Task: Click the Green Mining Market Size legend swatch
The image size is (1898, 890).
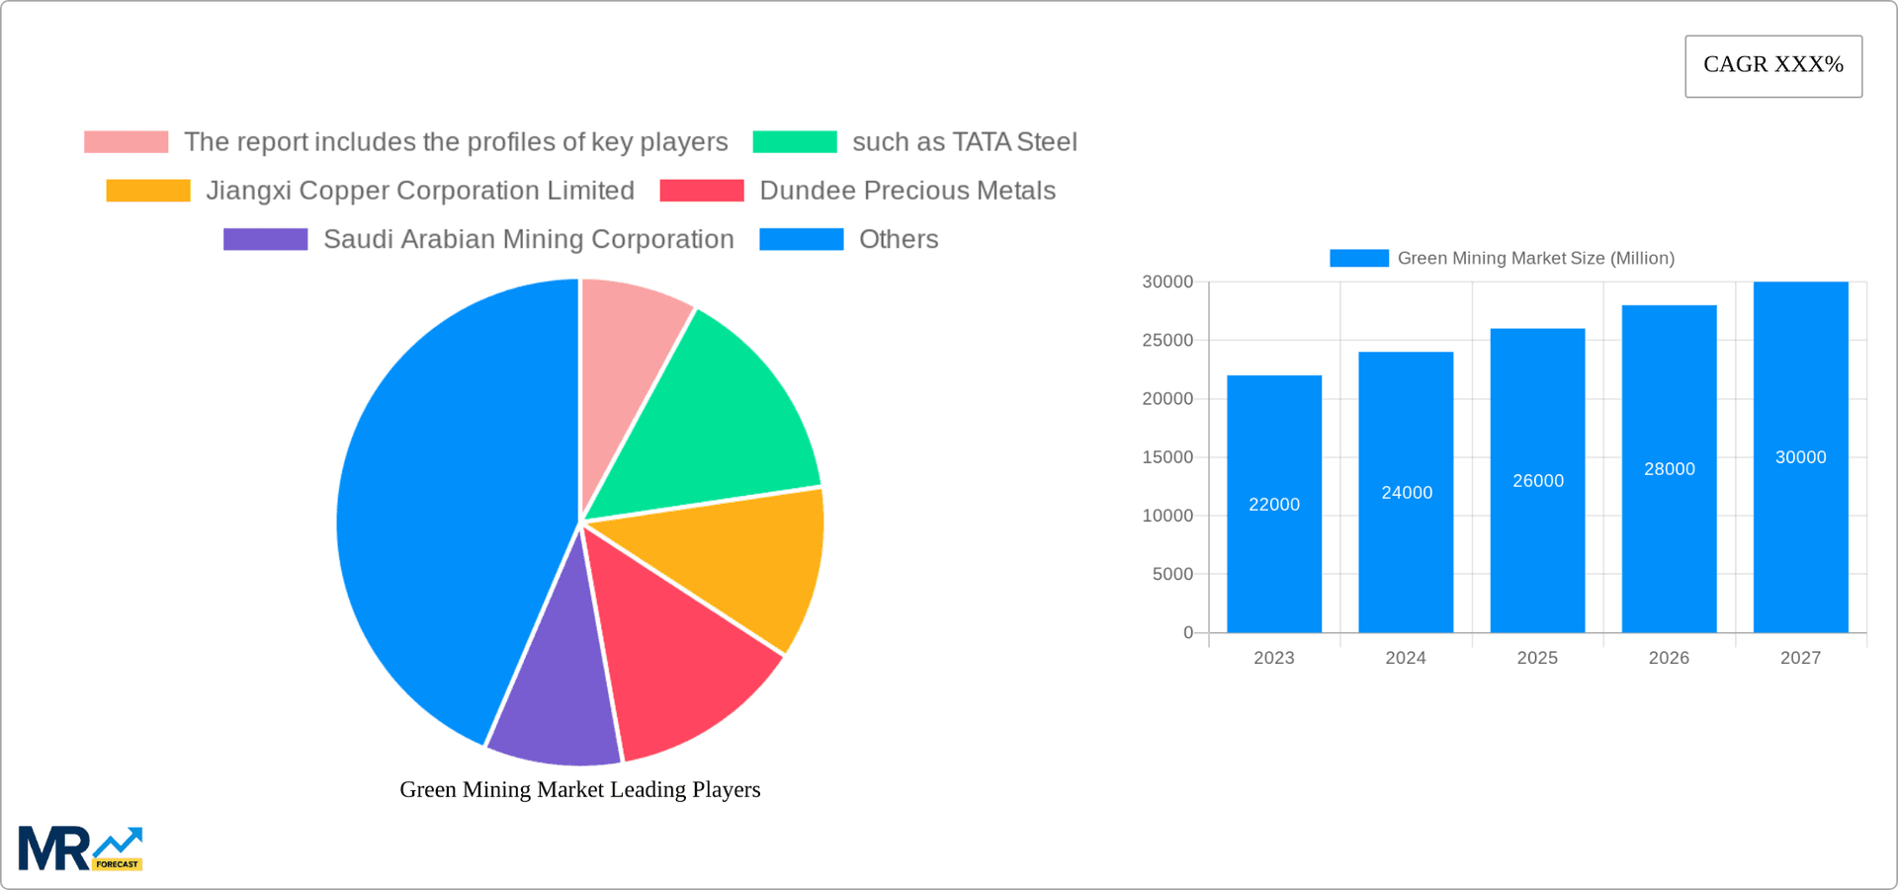Action: (1359, 258)
